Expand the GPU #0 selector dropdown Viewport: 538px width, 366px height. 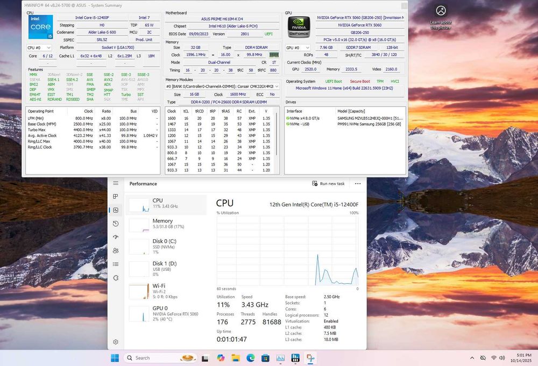coord(298,48)
